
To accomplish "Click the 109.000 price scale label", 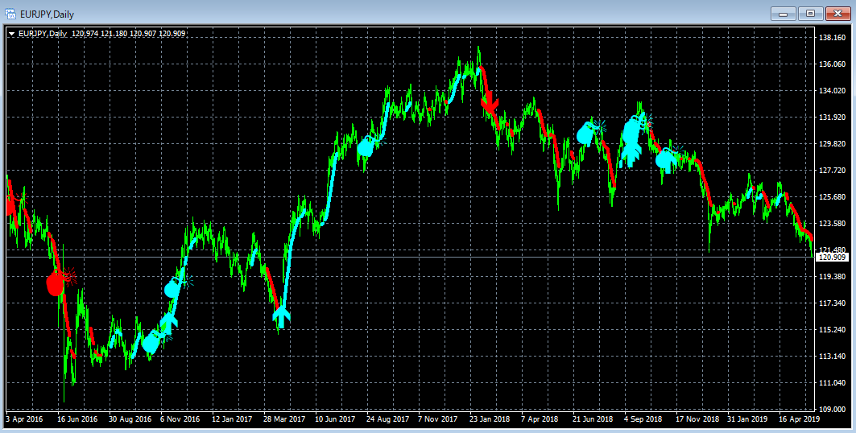I will [x=833, y=409].
